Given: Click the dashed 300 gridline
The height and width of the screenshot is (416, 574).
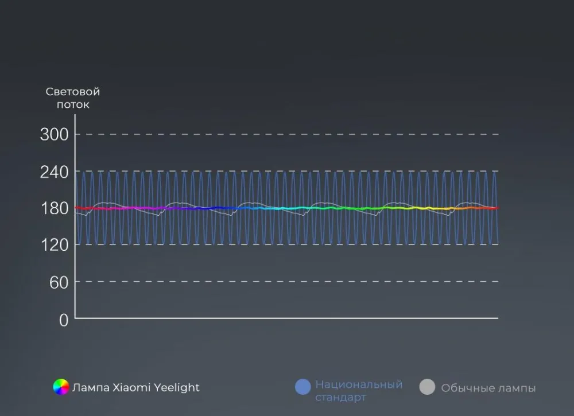Looking at the screenshot, I should [x=286, y=134].
